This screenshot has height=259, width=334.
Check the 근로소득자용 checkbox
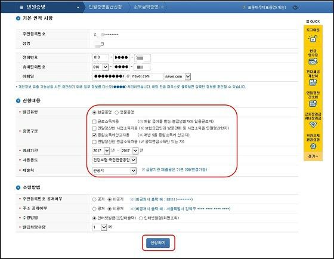[94, 122]
